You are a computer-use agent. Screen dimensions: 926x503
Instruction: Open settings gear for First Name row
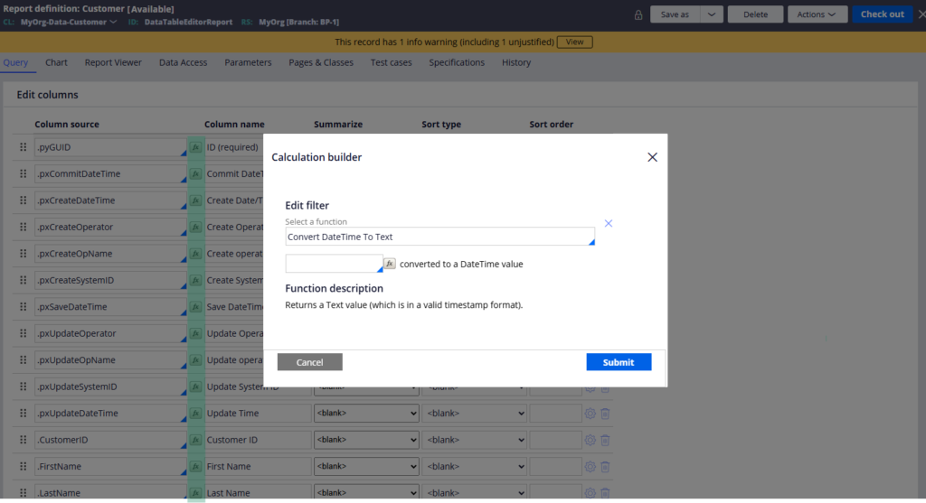tap(590, 467)
